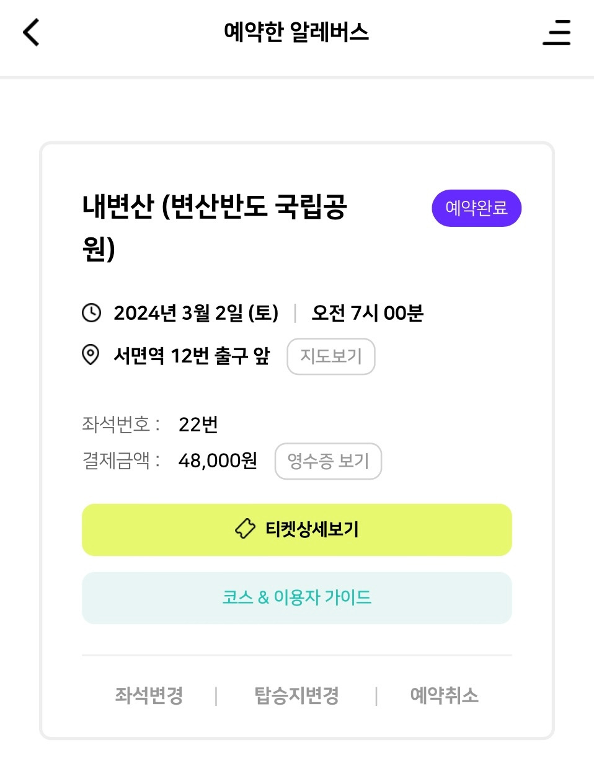Open 영수증 보기 receipt
The height and width of the screenshot is (758, 594).
tap(328, 461)
